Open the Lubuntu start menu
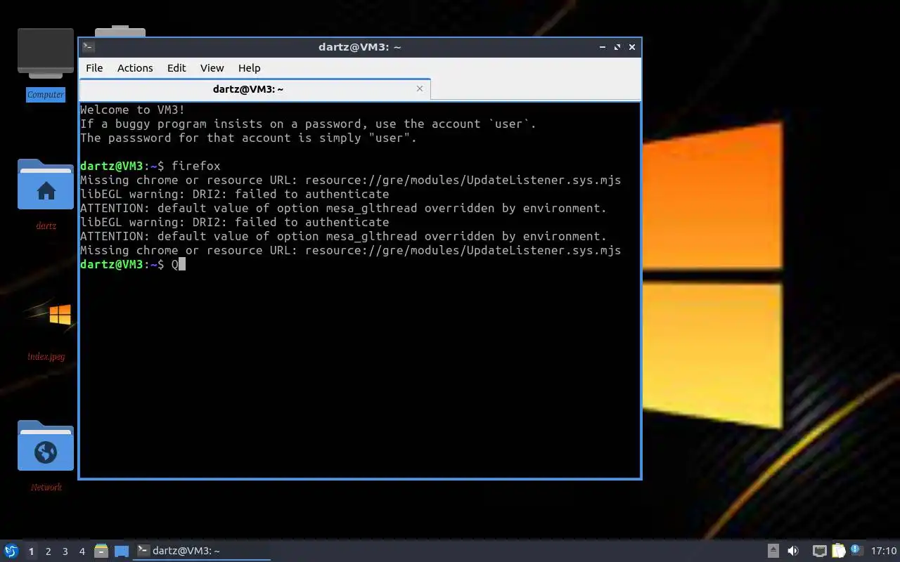 pyautogui.click(x=11, y=551)
